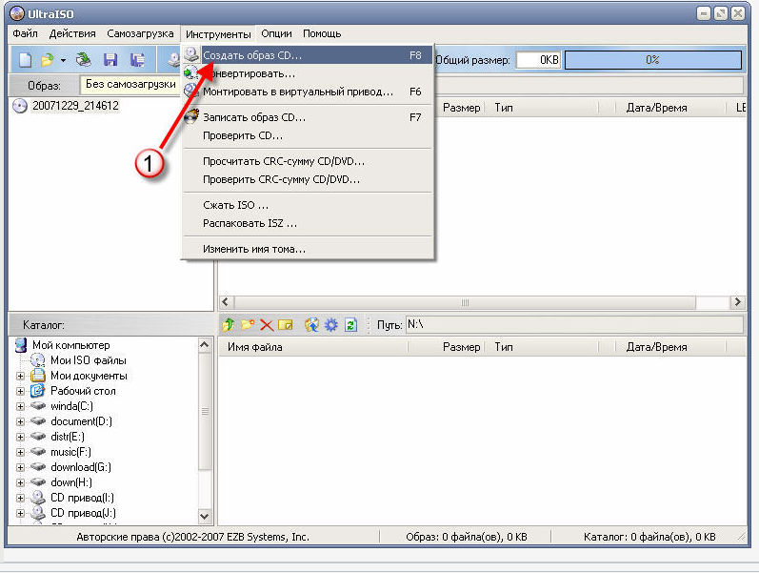The height and width of the screenshot is (573, 759).
Task: Open the Самозагрузка menu
Action: coord(140,33)
